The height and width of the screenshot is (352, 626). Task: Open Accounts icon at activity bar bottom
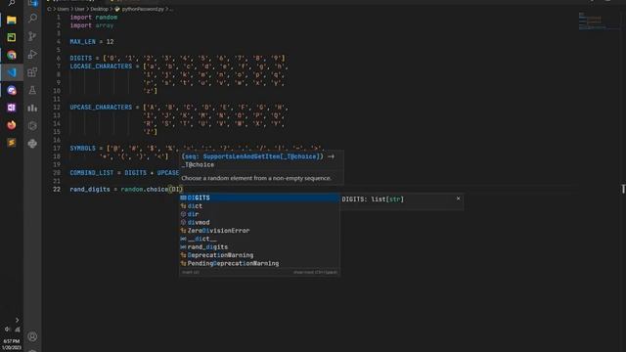(32, 336)
